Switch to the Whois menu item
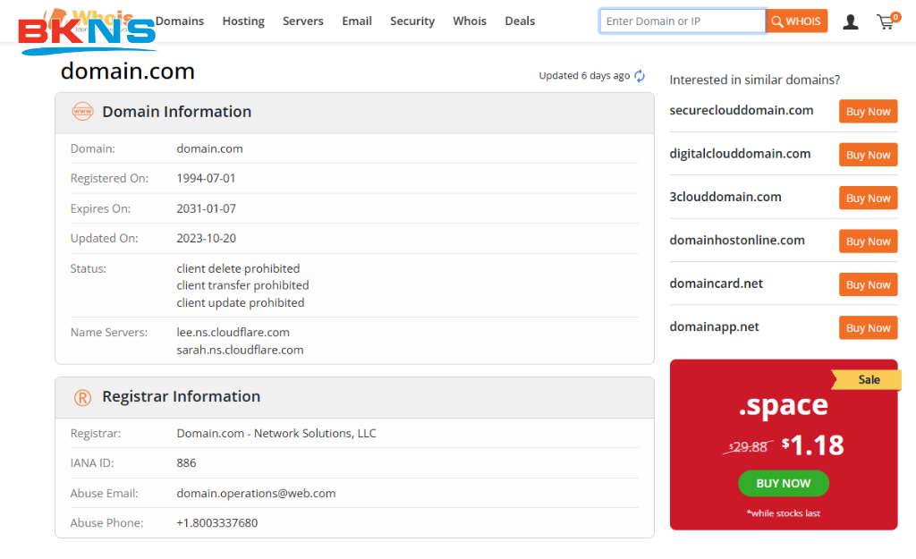 tap(470, 21)
